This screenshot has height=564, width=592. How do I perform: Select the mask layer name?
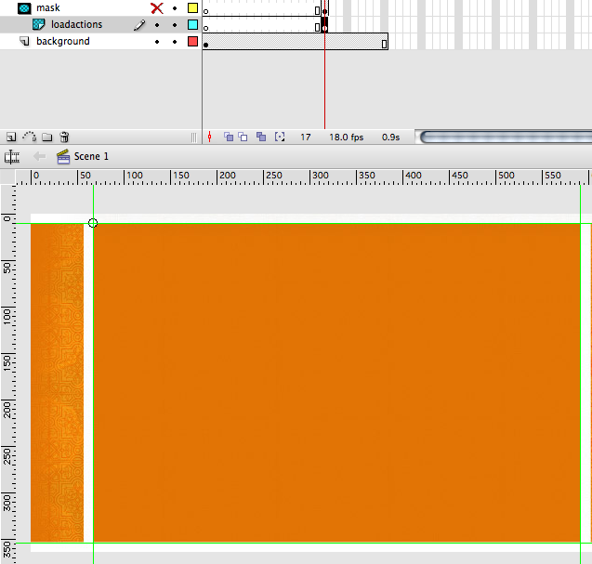pos(48,8)
